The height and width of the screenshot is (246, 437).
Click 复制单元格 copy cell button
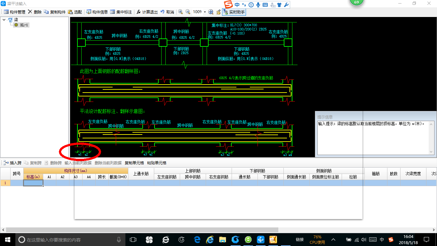134,163
